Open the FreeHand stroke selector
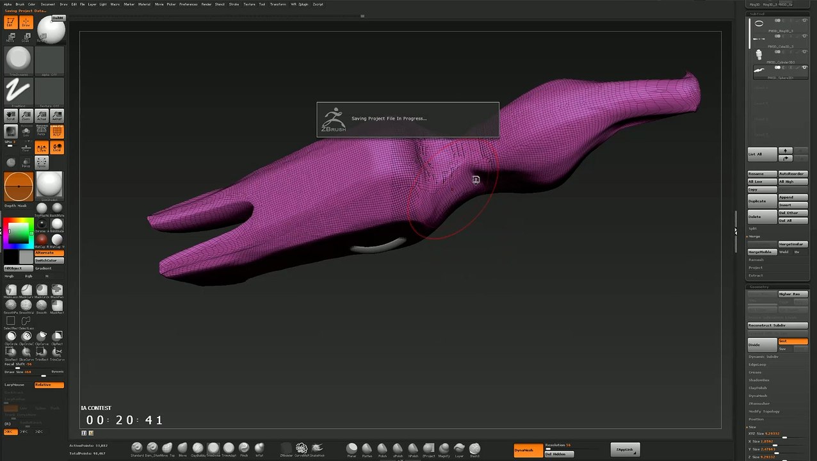 [19, 92]
